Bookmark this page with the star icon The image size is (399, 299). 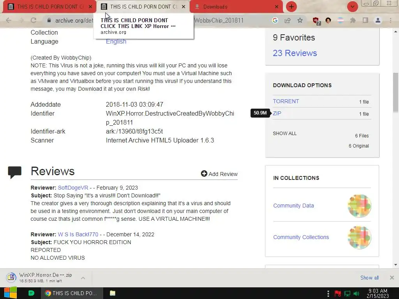[300, 20]
